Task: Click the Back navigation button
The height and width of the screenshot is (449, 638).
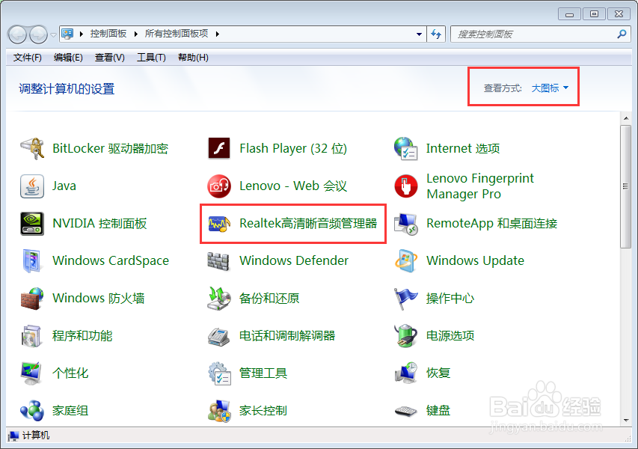Action: tap(17, 34)
